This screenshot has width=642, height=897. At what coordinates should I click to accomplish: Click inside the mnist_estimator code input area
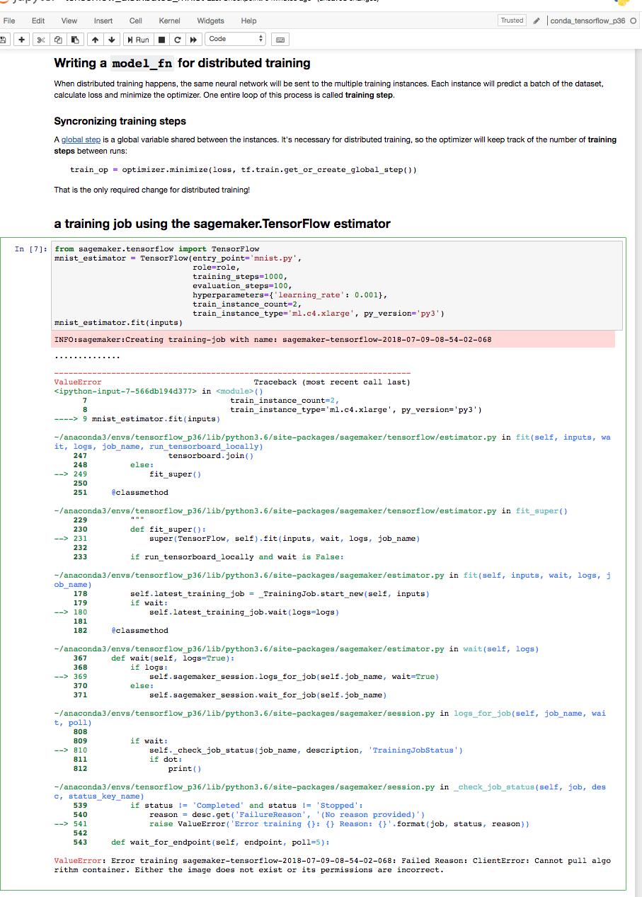[338, 285]
